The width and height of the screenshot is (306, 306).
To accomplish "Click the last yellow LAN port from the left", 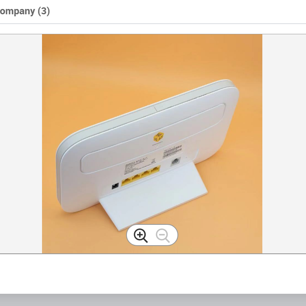I will pyautogui.click(x=155, y=170).
